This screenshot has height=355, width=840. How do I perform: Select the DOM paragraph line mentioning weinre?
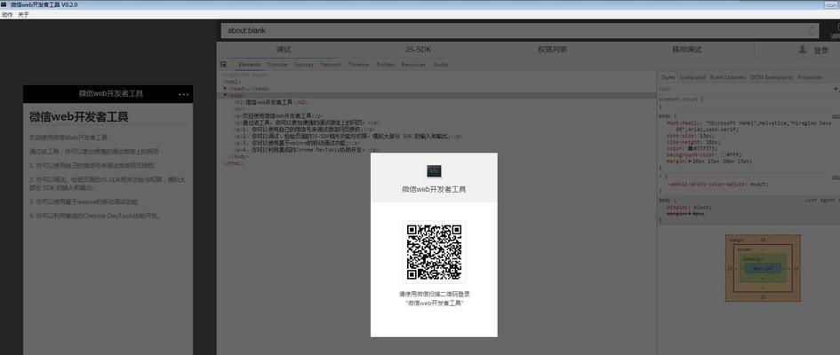(297, 143)
